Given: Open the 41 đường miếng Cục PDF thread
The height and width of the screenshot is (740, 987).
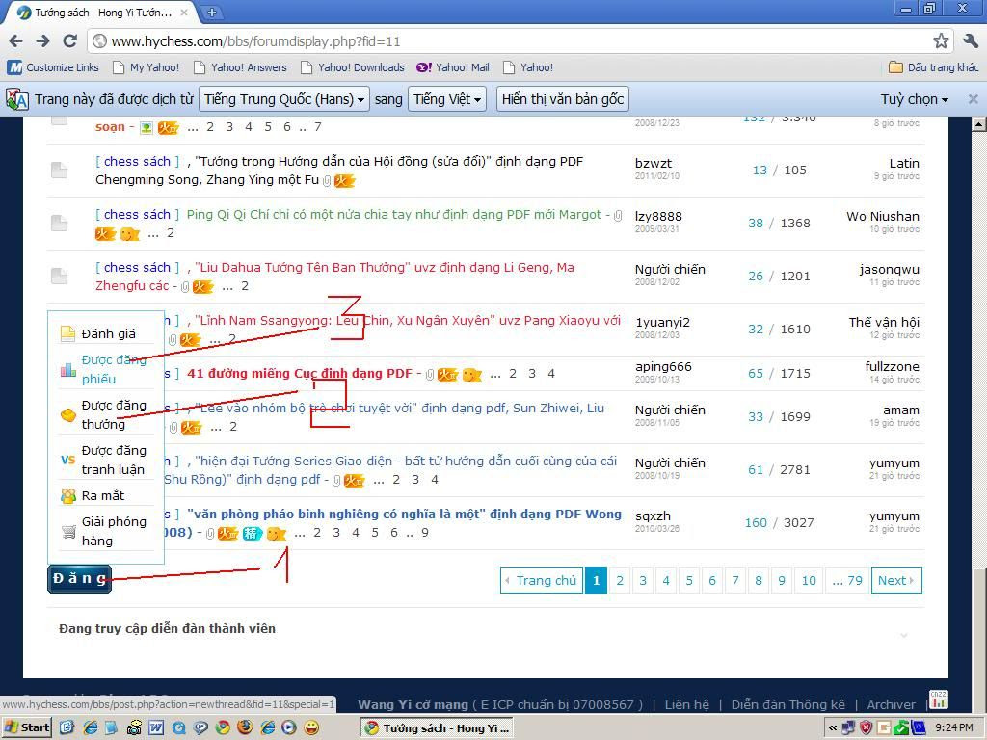Looking at the screenshot, I should coord(299,373).
